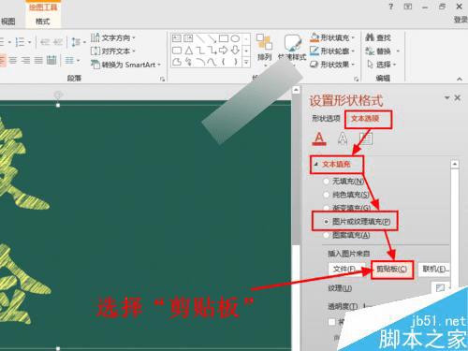Switch to the 格式 format tab
The height and width of the screenshot is (351, 468).
[42, 22]
